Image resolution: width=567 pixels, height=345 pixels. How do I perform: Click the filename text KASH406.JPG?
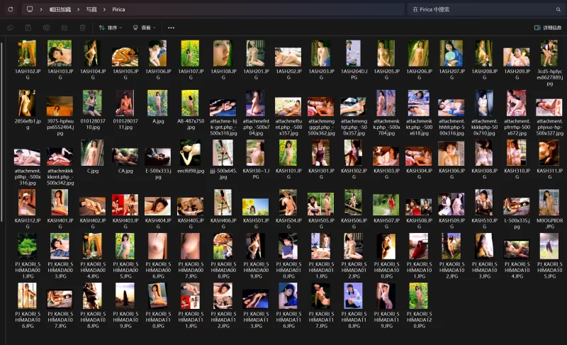[x=223, y=223]
